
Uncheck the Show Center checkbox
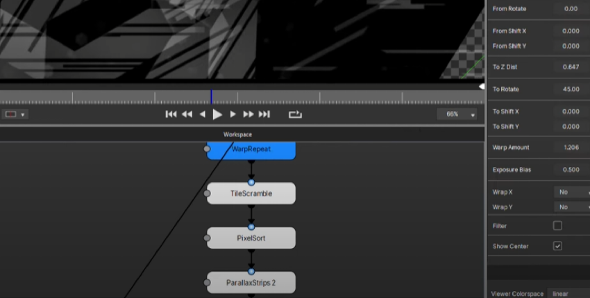click(557, 246)
